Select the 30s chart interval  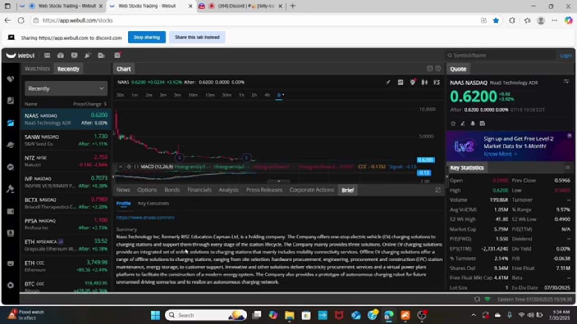[120, 95]
